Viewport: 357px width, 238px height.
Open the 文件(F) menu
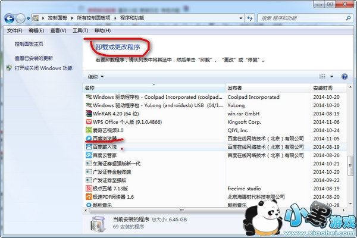click(x=14, y=30)
